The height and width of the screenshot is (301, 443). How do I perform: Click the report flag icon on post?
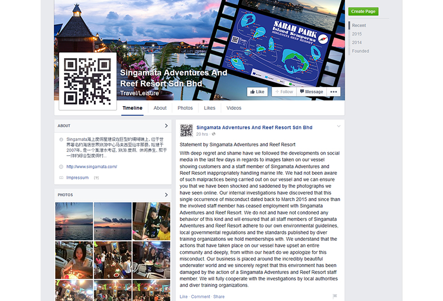point(335,296)
